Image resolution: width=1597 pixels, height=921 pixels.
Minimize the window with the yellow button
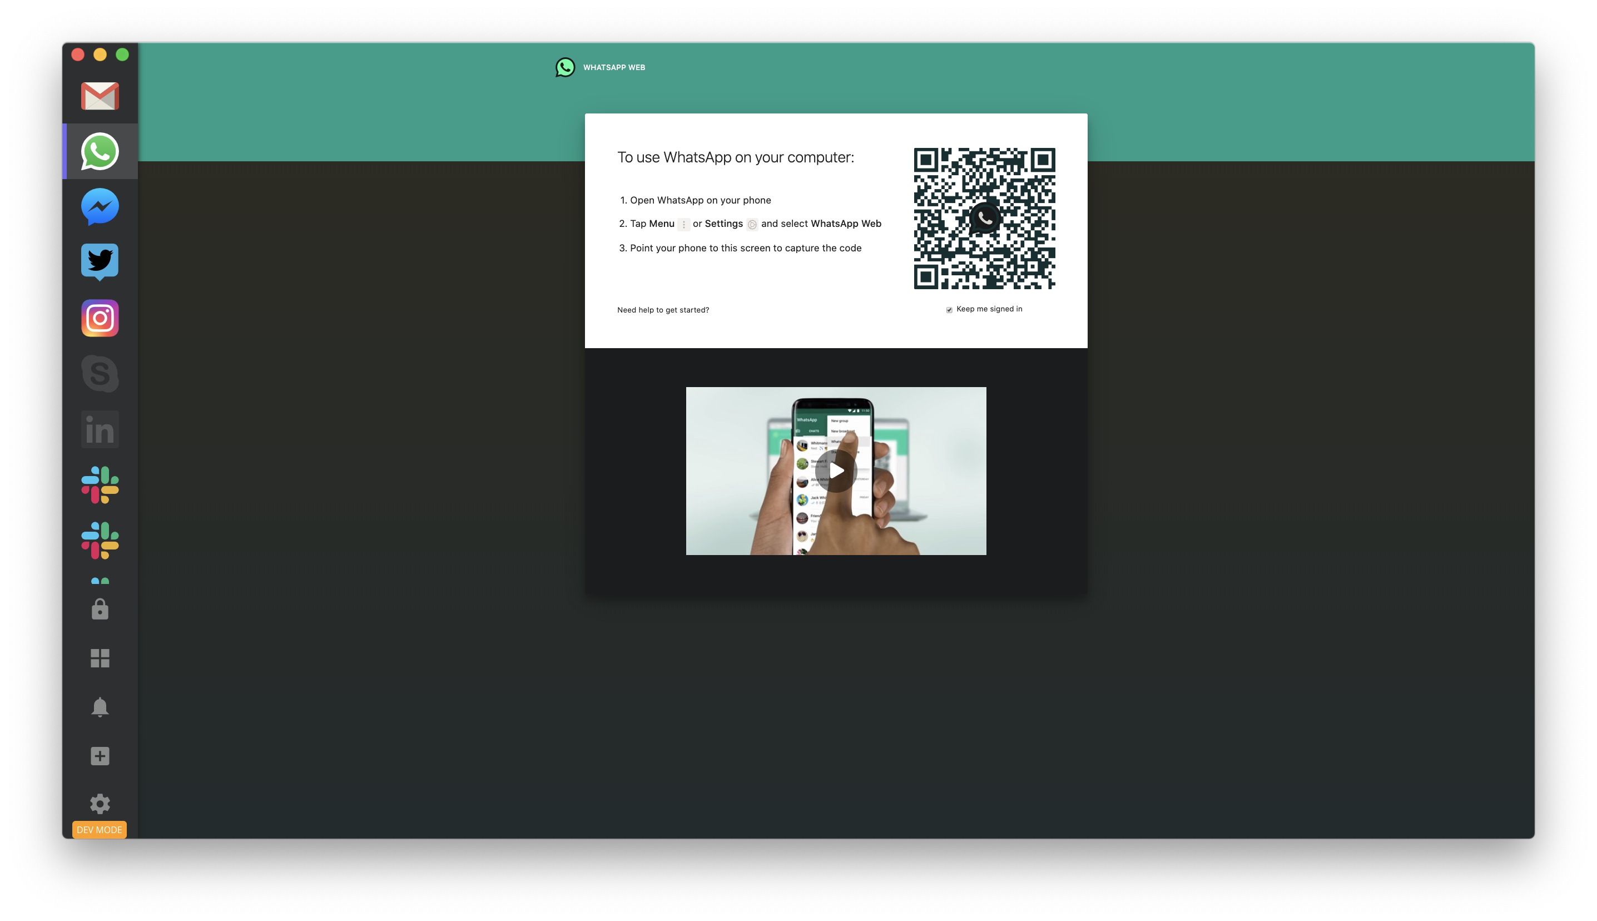point(100,55)
